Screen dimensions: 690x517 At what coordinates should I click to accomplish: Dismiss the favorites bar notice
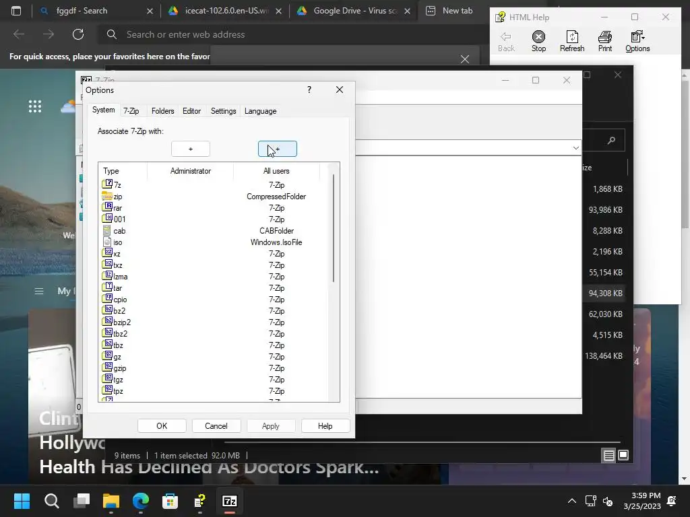click(465, 59)
